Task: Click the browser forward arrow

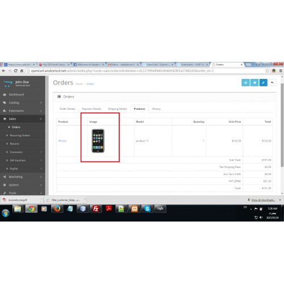Action: coord(10,70)
